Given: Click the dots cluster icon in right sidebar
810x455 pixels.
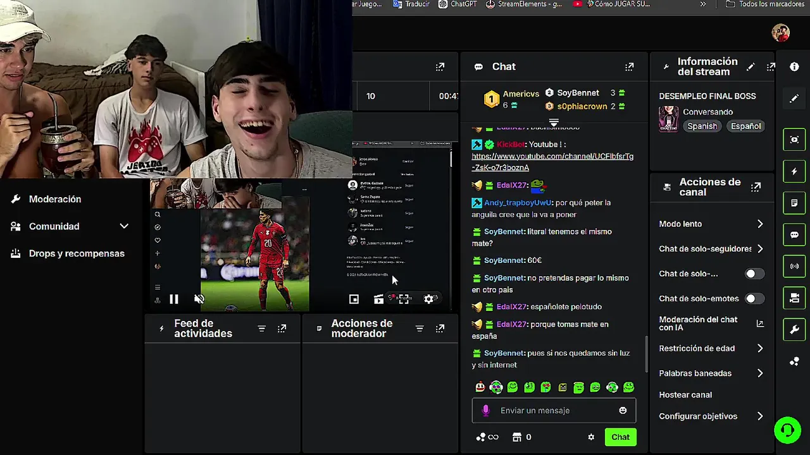Looking at the screenshot, I should [794, 361].
